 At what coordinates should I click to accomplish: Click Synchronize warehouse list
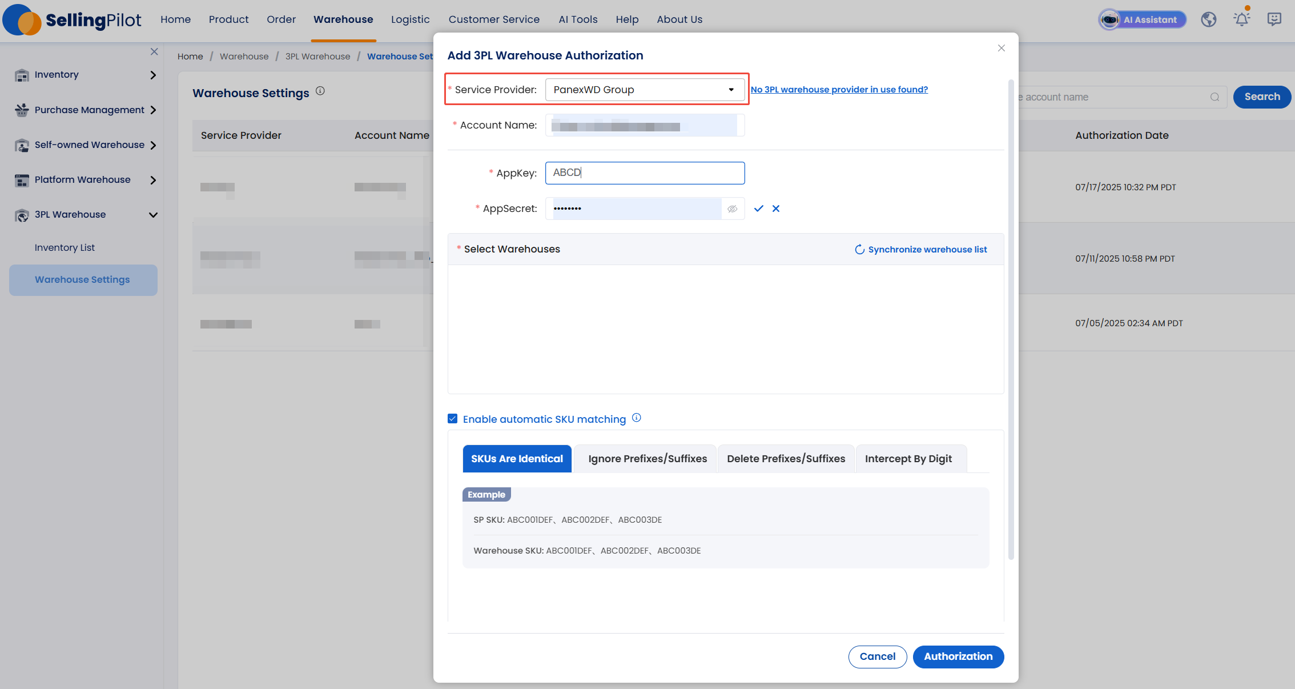[920, 250]
